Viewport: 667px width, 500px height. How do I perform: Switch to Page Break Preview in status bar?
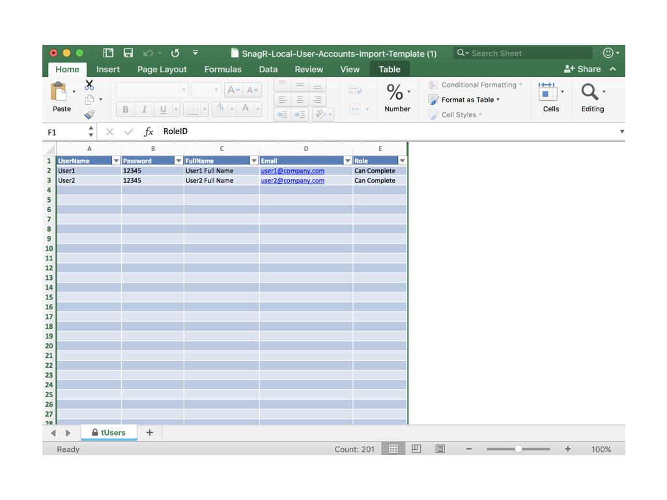pyautogui.click(x=440, y=449)
